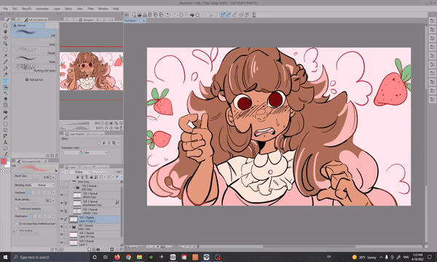This screenshot has height=262, width=437.
Task: Click the Redo icon in command bar
Action: tap(174, 15)
